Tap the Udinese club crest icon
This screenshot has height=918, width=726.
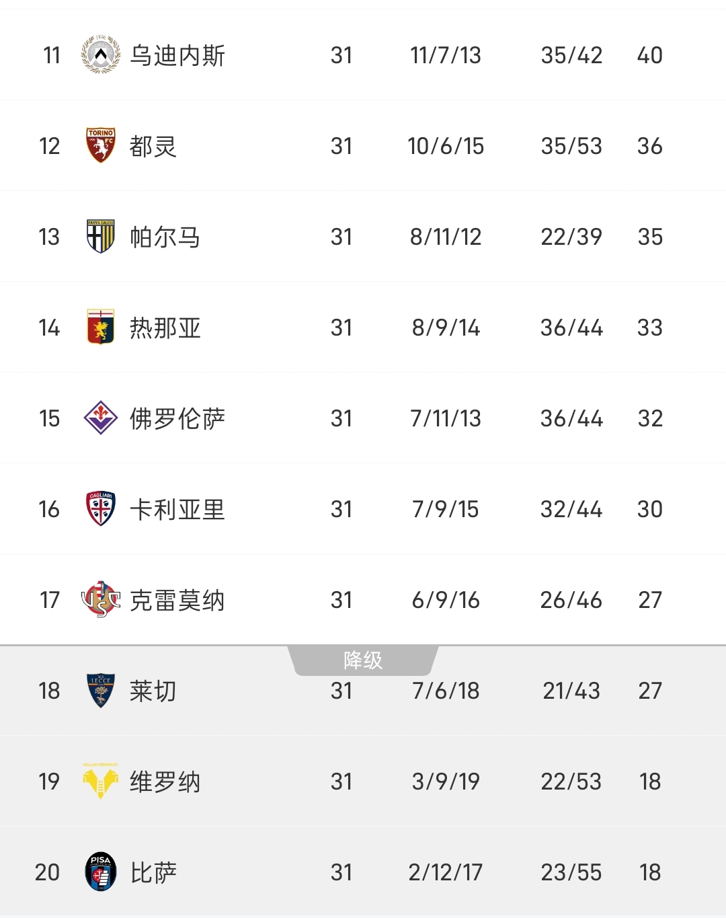(101, 54)
